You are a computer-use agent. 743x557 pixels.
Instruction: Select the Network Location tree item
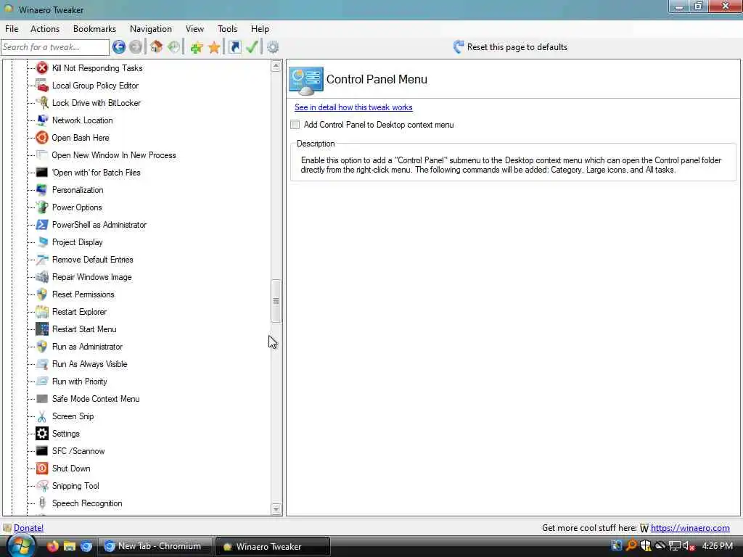(83, 120)
